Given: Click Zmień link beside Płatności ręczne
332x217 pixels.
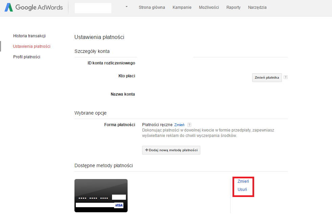Looking at the screenshot, I should coord(179,125).
